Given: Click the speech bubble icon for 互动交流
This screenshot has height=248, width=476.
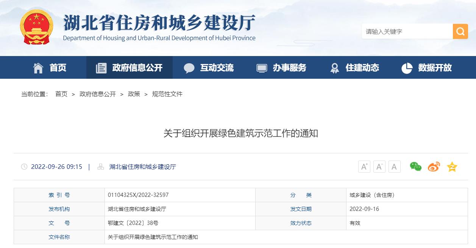Looking at the screenshot, I should pyautogui.click(x=189, y=68).
